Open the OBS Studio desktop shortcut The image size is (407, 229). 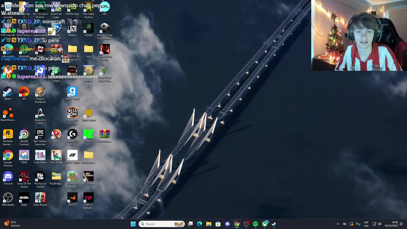(x=8, y=200)
